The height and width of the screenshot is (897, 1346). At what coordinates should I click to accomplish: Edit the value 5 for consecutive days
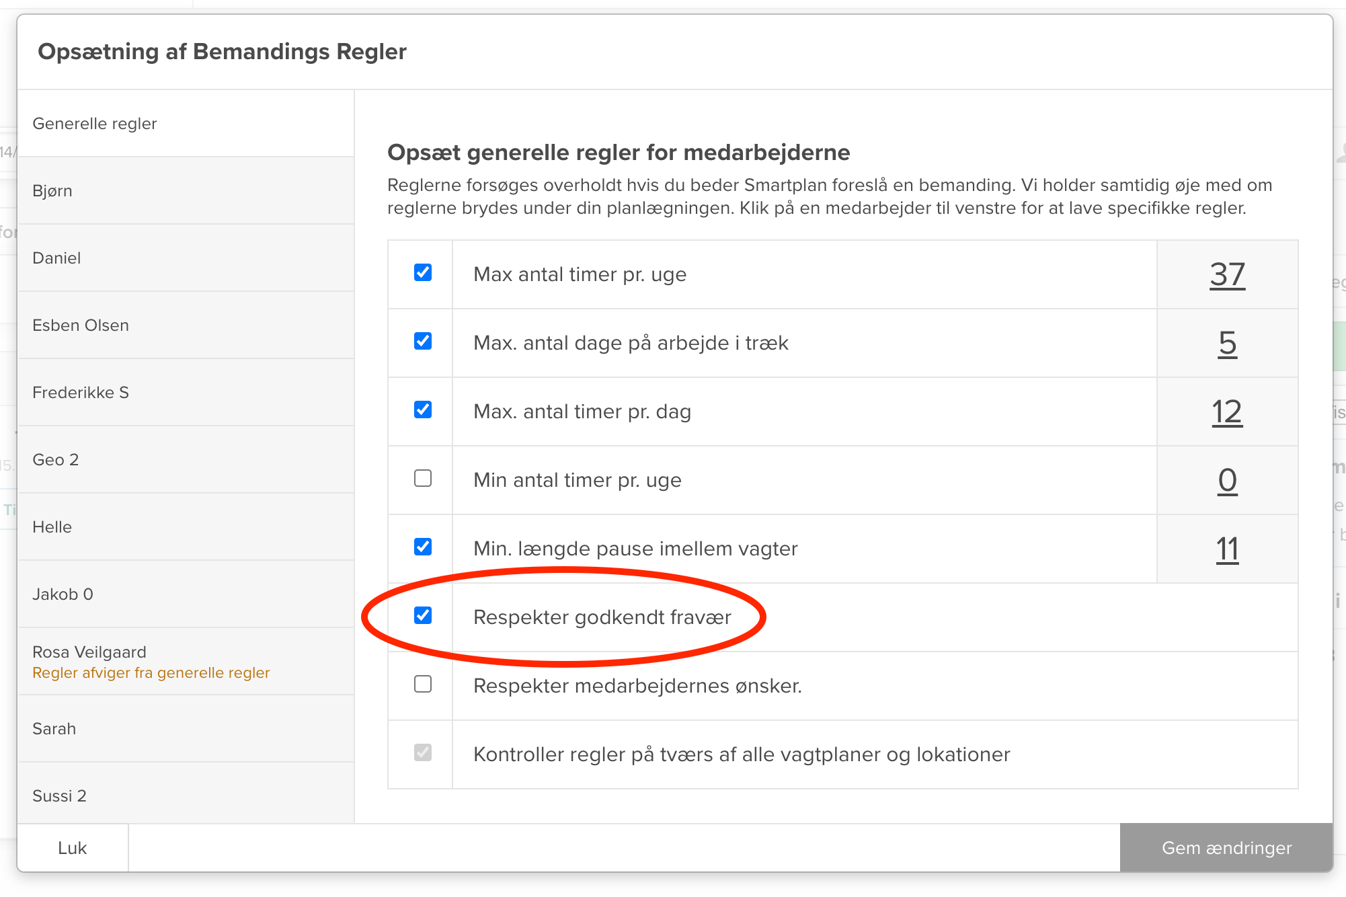[1227, 343]
